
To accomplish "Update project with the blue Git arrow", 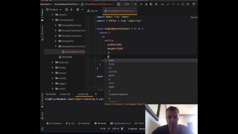I will coord(168,4).
